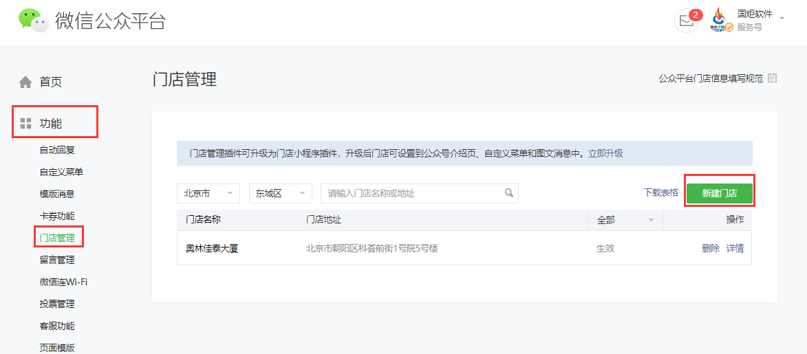Image resolution: width=807 pixels, height=354 pixels.
Task: Click the 门店地址 column header
Action: click(324, 220)
